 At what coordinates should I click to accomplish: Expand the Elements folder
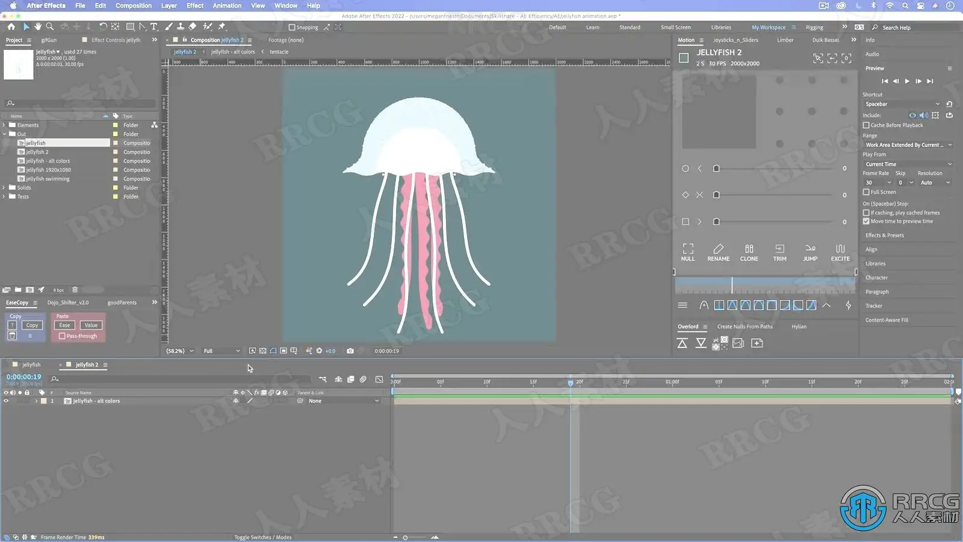tap(4, 125)
